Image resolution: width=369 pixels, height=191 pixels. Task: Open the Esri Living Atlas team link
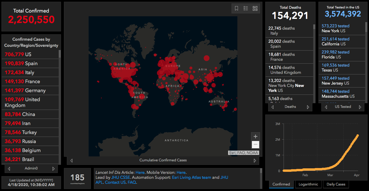191,177
